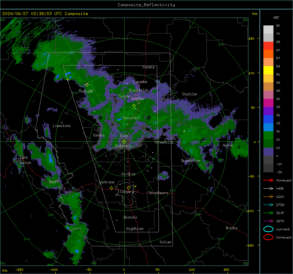Select the red 60-65 dBZ color swatch

tap(268, 46)
